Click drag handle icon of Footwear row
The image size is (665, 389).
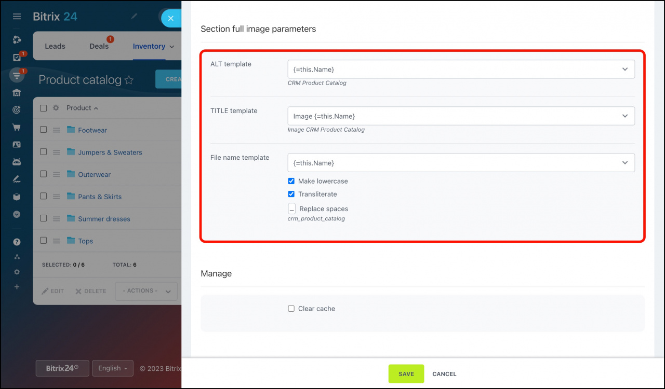point(57,130)
